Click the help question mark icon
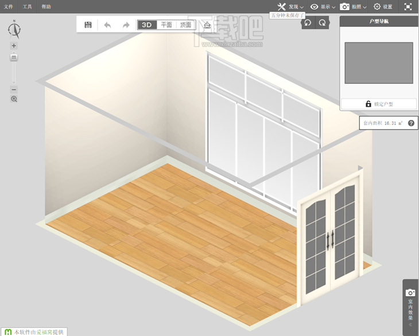Screen dimensions: 419x336 [411, 123]
